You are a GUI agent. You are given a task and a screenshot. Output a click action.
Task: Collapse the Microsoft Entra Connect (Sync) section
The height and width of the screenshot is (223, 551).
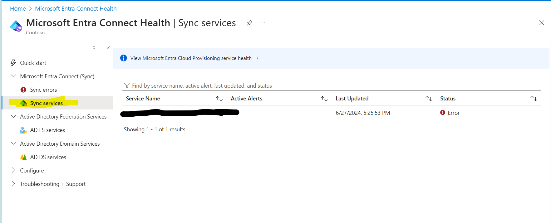click(13, 76)
